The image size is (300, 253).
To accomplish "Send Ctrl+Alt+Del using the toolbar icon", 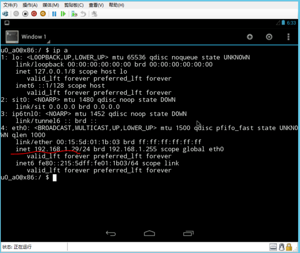I will [6, 14].
